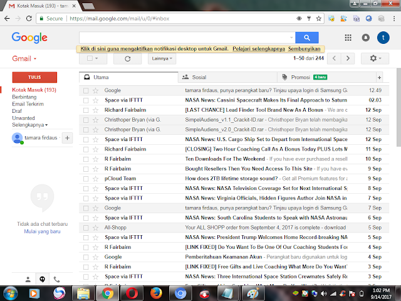Click Pelajari selengkapnya link
Image resolution: width=401 pixels, height=301 pixels.
[259, 49]
